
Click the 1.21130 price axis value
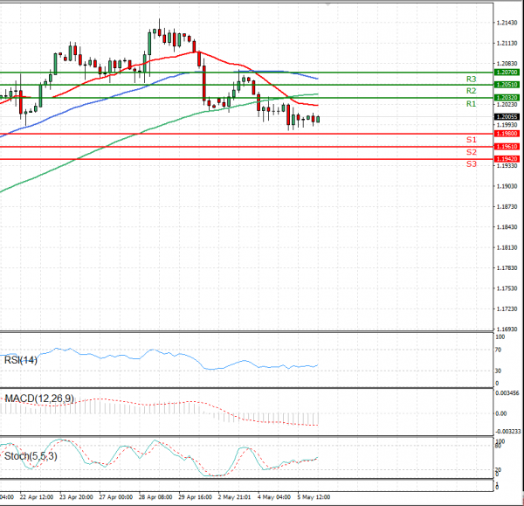pos(507,43)
